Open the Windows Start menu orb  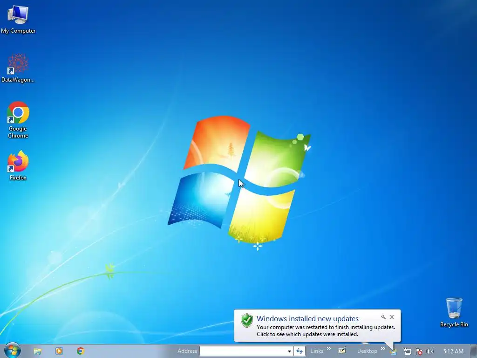13,351
